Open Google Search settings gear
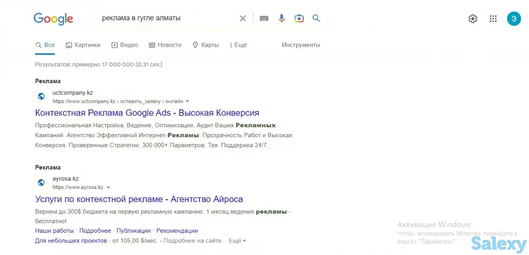Screen dimensions: 529x255 point(472,18)
